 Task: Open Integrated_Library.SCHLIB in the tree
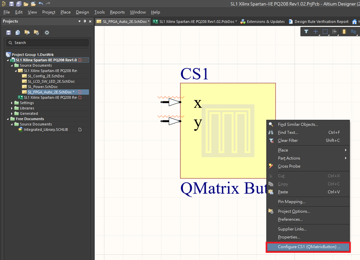[46, 130]
